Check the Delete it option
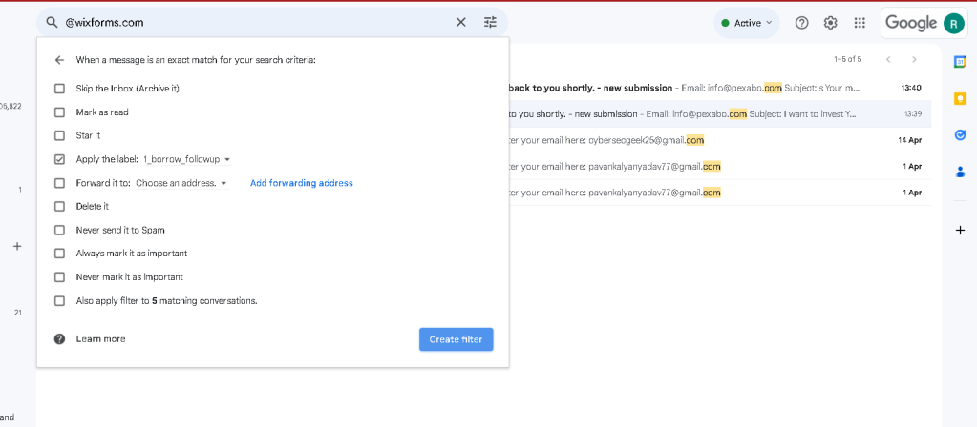 pos(59,207)
